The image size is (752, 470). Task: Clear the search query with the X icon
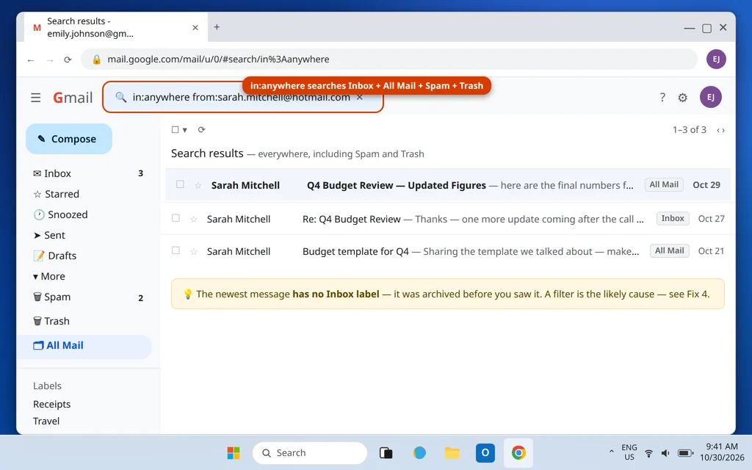click(x=360, y=98)
